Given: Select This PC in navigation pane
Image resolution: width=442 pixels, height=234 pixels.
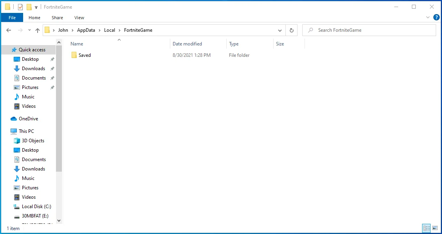Looking at the screenshot, I should point(26,131).
